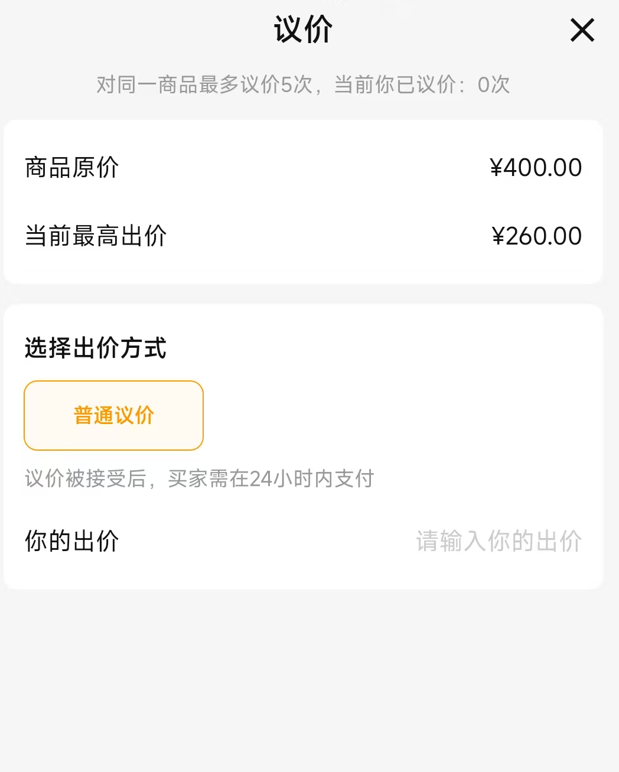The image size is (619, 772).
Task: Tap the 议价被接受后 hint text
Action: [x=85, y=478]
